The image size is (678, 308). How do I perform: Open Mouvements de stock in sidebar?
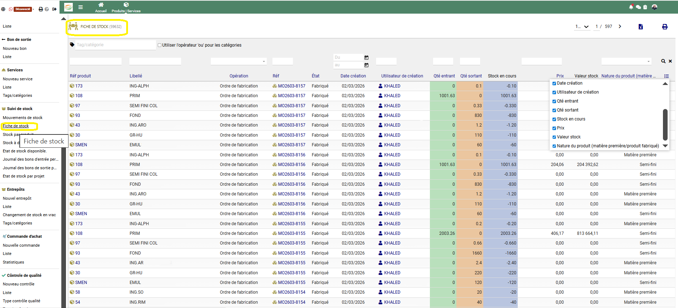pyautogui.click(x=23, y=118)
